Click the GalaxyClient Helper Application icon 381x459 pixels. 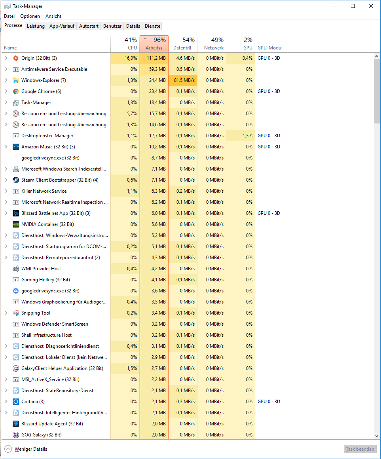(x=16, y=368)
